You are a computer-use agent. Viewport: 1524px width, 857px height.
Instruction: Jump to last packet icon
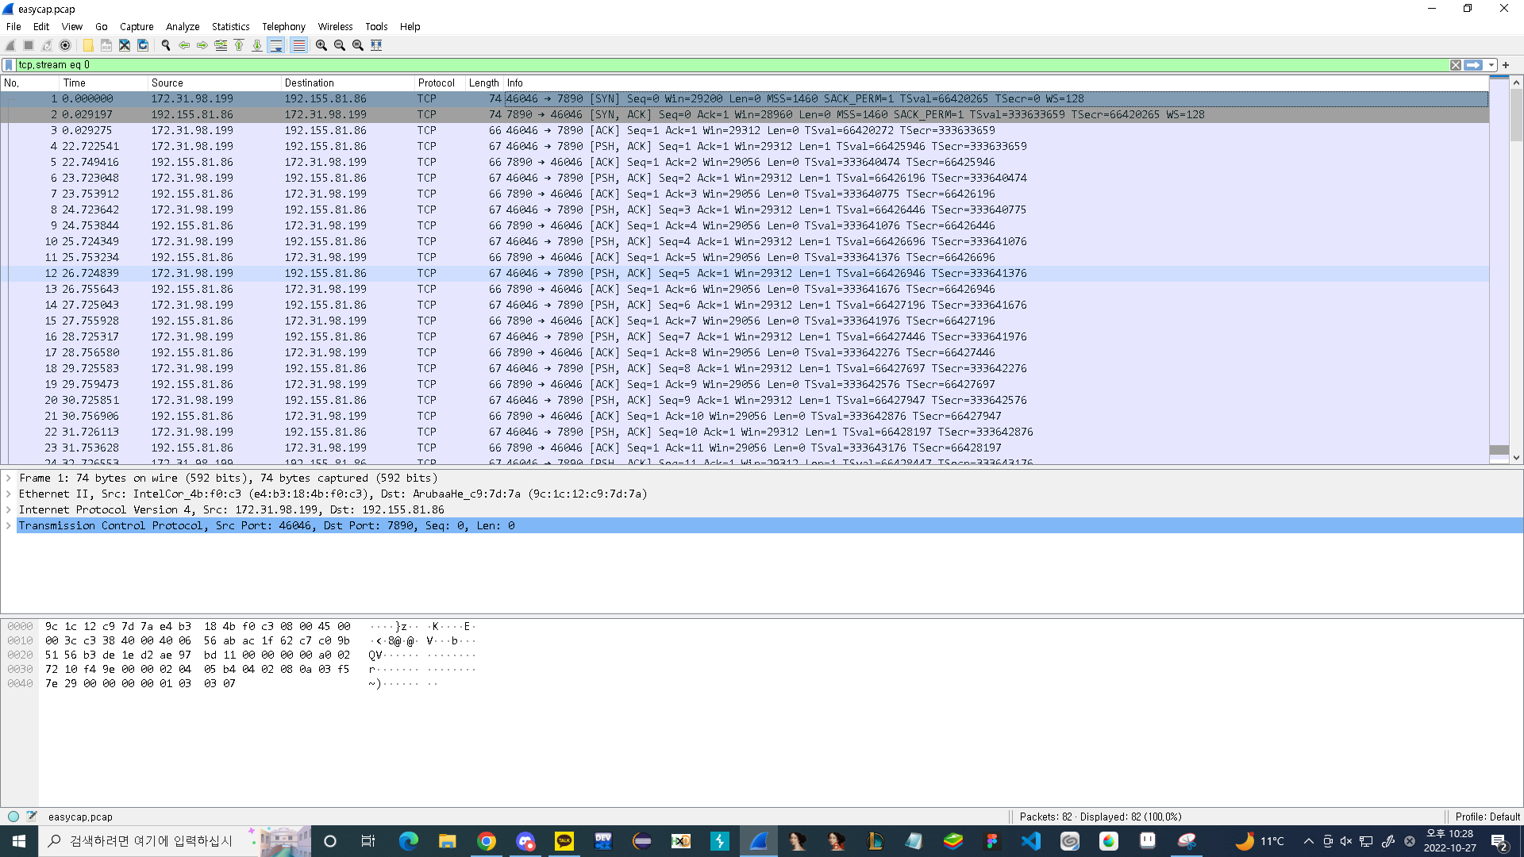257,45
